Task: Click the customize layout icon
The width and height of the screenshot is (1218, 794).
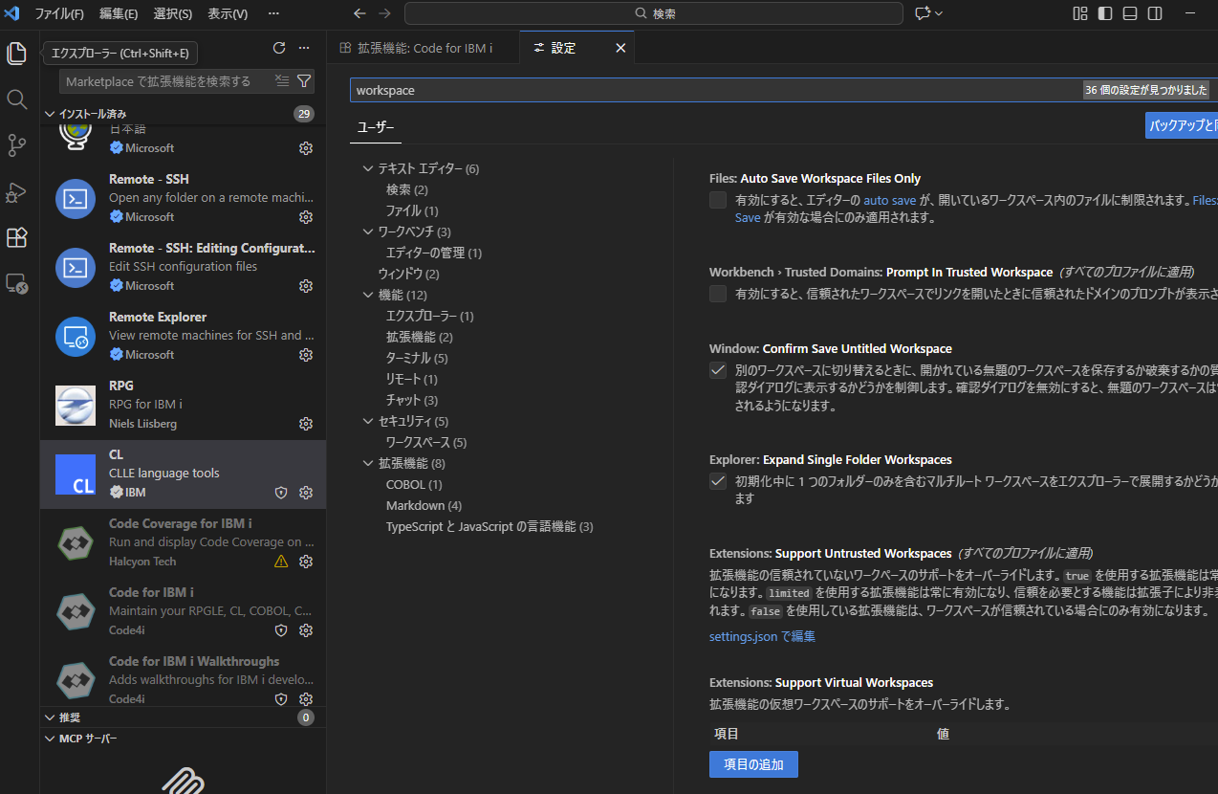Action: [x=1080, y=13]
